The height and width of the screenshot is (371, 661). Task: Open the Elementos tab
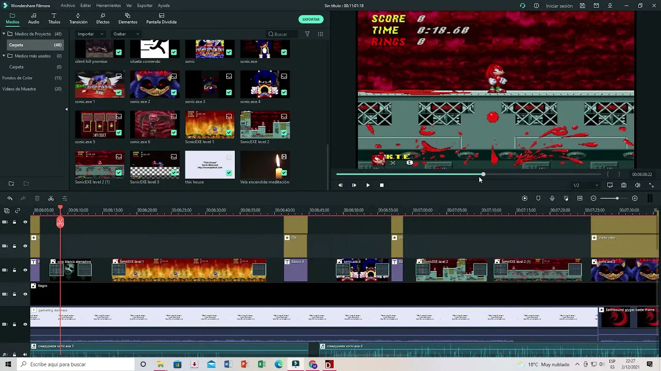click(x=128, y=19)
